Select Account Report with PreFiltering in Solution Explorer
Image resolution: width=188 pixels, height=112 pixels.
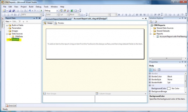173,36
